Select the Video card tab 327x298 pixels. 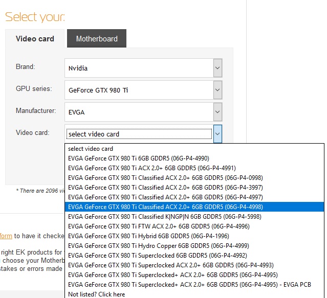tap(35, 39)
